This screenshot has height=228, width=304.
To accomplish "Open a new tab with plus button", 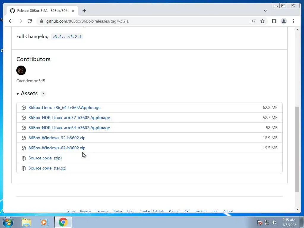I will [x=84, y=11].
